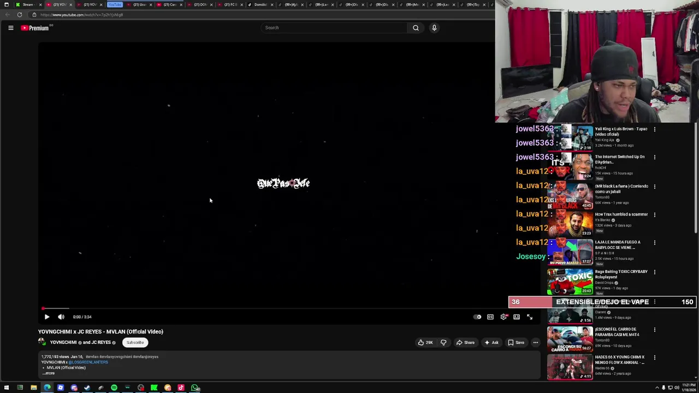Click the magnifier search button
The width and height of the screenshot is (699, 393).
point(416,28)
